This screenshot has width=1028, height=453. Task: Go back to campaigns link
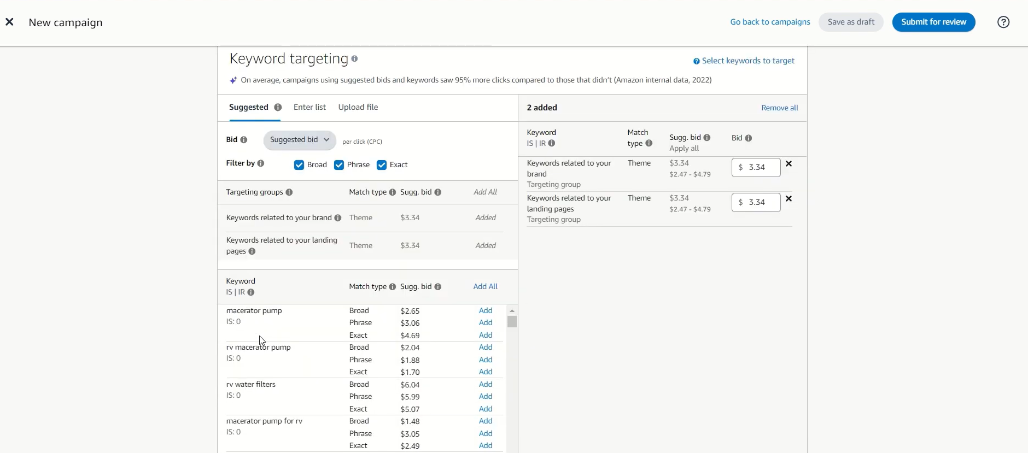coord(770,22)
